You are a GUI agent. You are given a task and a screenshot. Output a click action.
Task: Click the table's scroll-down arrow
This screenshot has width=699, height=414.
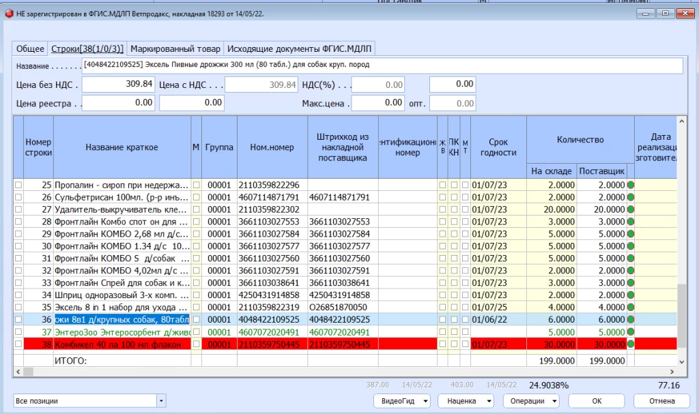click(x=681, y=362)
